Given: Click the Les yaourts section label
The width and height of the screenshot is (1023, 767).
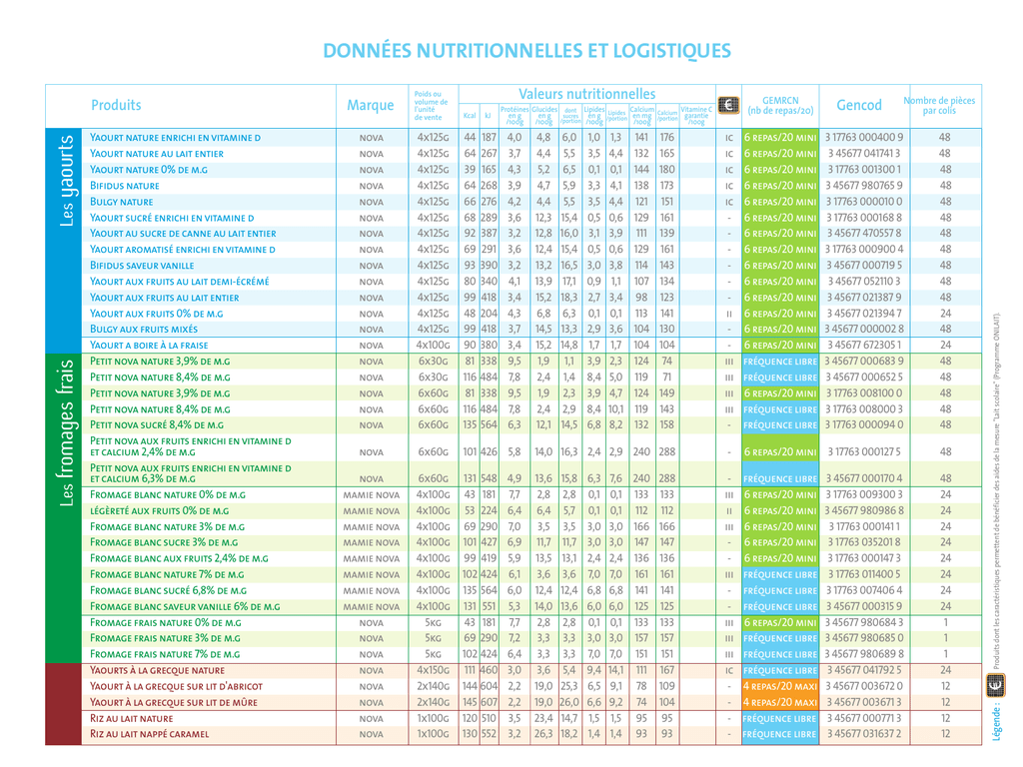Looking at the screenshot, I should tap(67, 181).
